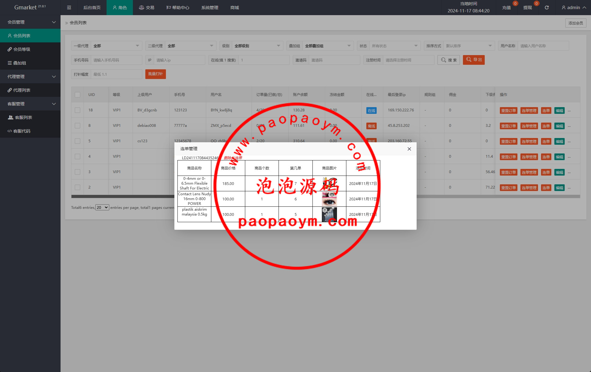Open 充值 recharge notifications
This screenshot has width=591, height=372.
click(506, 8)
